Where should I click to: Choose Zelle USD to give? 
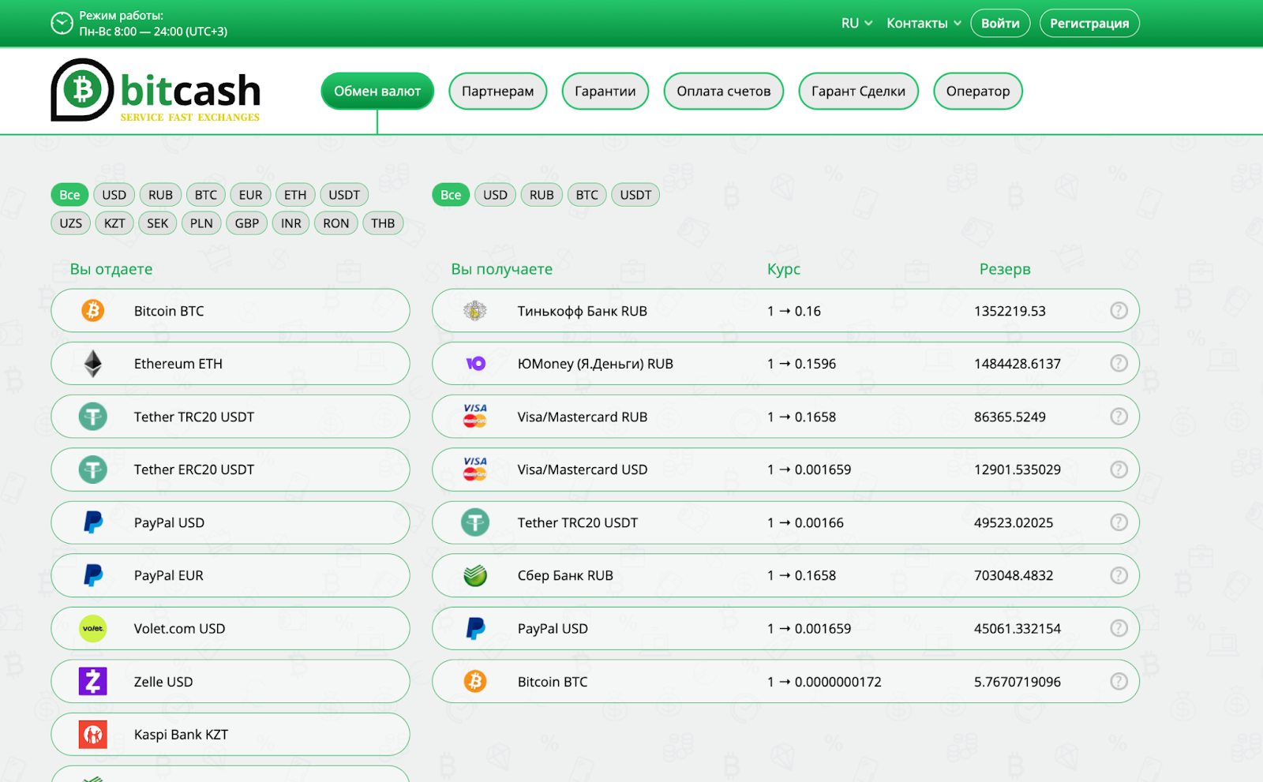coord(230,681)
